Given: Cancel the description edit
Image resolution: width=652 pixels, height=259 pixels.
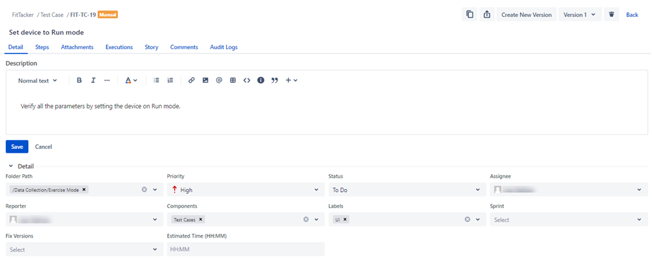Looking at the screenshot, I should [43, 147].
